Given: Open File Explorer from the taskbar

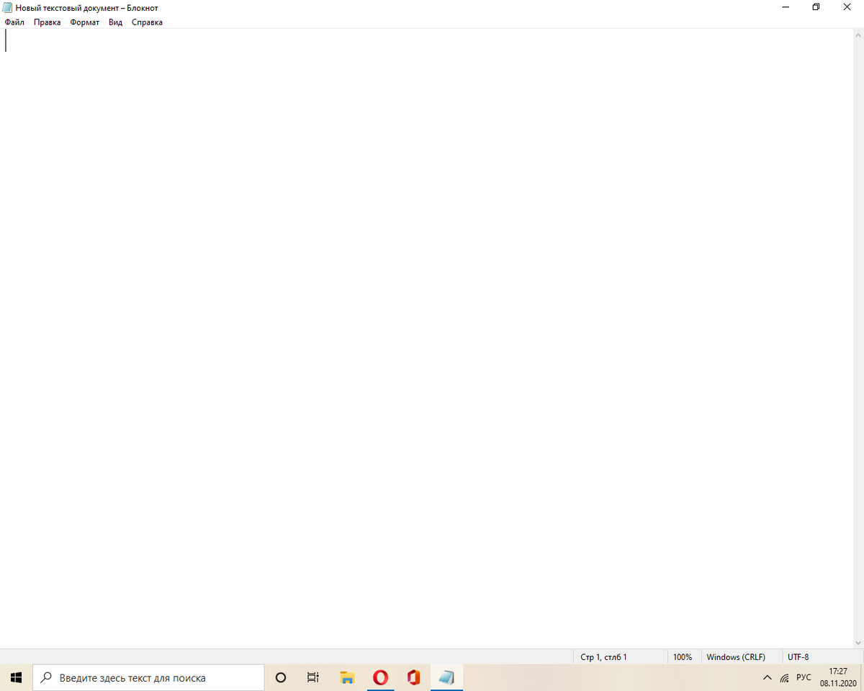Looking at the screenshot, I should (x=347, y=677).
